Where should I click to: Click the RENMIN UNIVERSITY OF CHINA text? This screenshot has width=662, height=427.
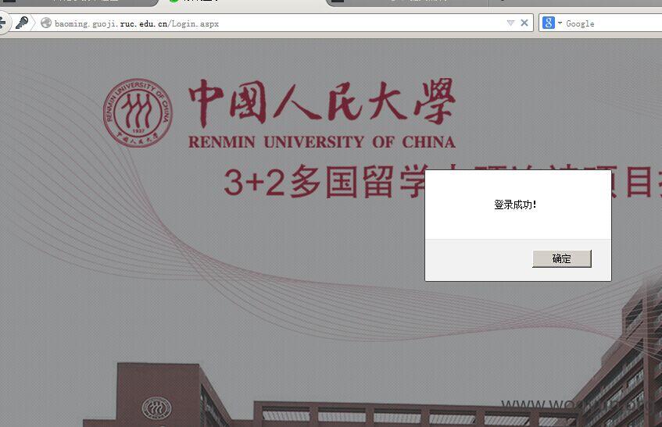click(x=322, y=142)
